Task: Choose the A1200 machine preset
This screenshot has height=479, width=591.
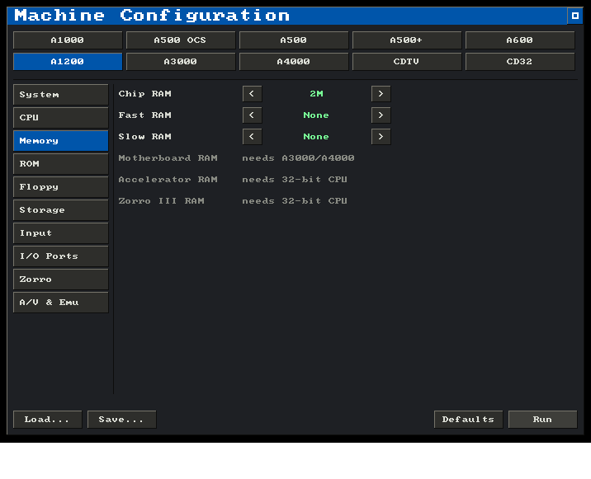Action: point(68,62)
